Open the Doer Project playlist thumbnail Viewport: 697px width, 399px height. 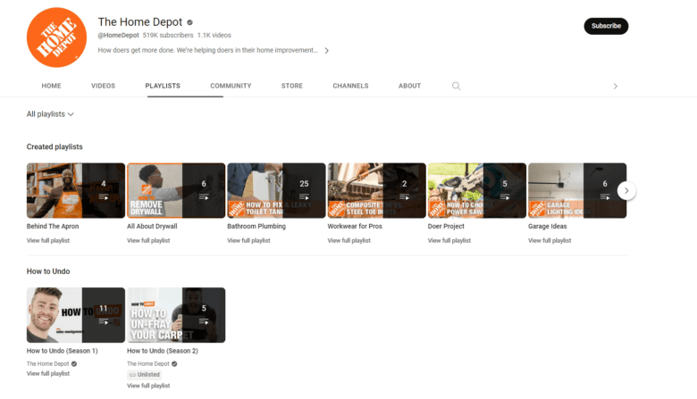tap(477, 190)
